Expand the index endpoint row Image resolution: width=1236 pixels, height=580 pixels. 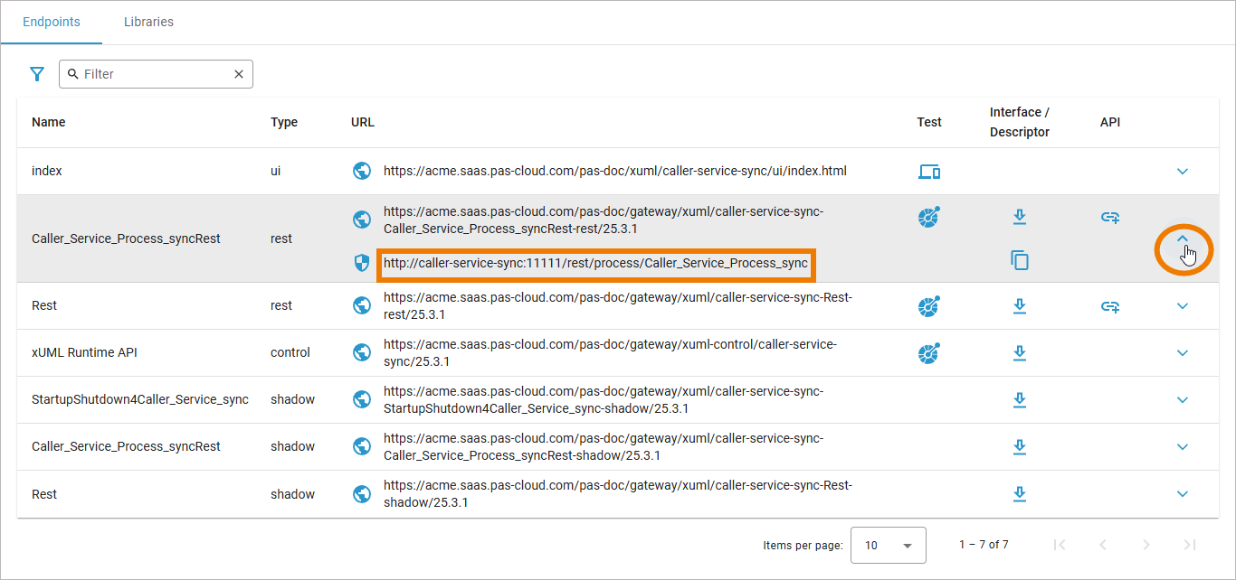tap(1183, 171)
